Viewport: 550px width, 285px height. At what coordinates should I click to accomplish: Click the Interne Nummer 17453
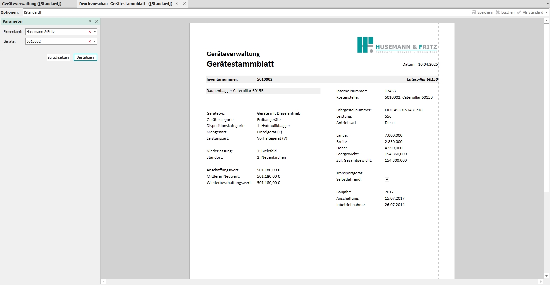pos(390,91)
